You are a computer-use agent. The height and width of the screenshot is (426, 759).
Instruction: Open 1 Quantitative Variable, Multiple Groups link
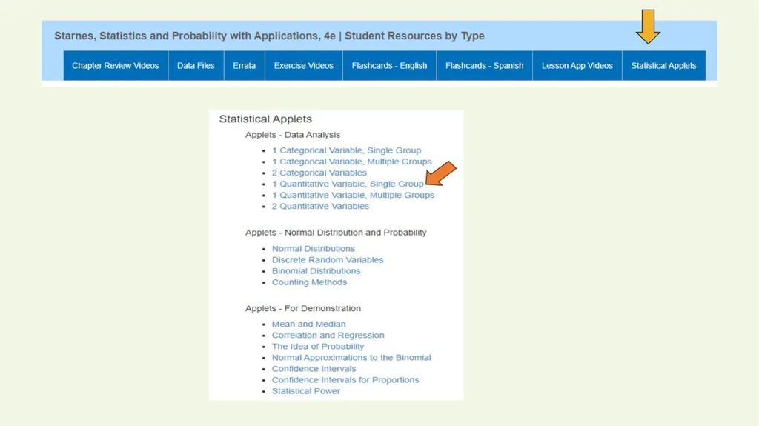point(353,195)
